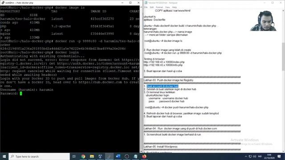Open the volume tray icon
This screenshot has height=160, width=285.
(254, 156)
